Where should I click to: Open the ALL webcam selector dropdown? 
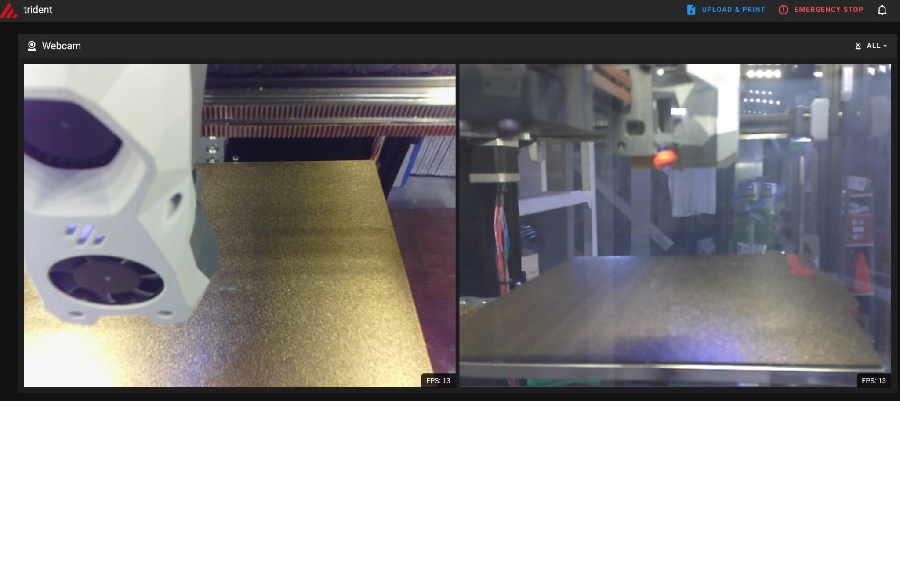point(873,46)
